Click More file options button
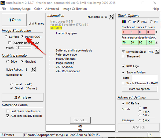The width and height of the screenshot is (161, 138). click(x=139, y=89)
